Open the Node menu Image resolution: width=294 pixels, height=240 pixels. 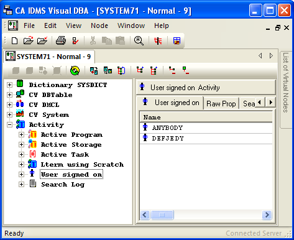tap(99, 25)
